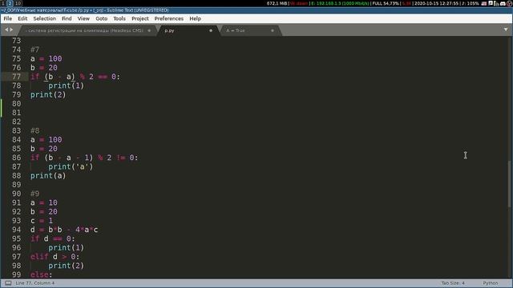Image resolution: width=513 pixels, height=288 pixels.
Task: Place cursor in 'print(2)' on line 79
Action: click(48, 94)
